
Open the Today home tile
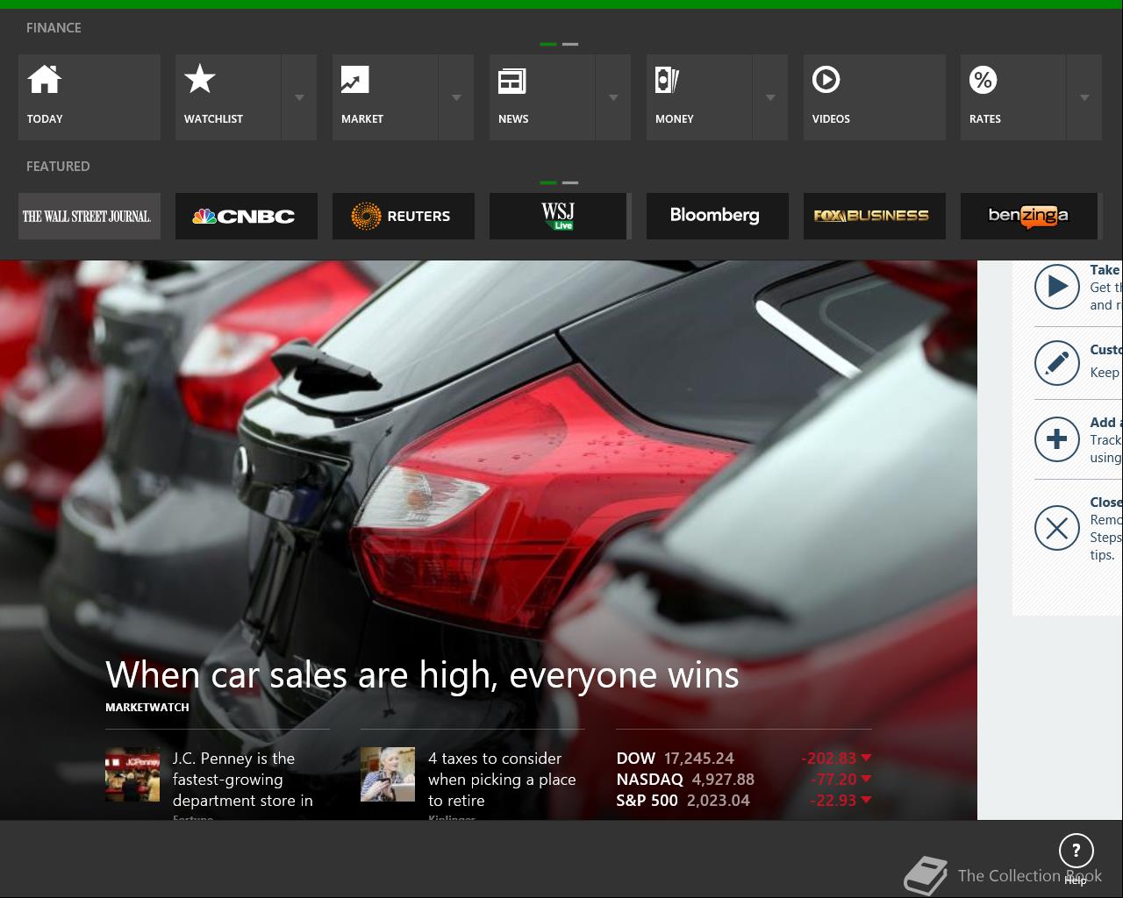89,97
